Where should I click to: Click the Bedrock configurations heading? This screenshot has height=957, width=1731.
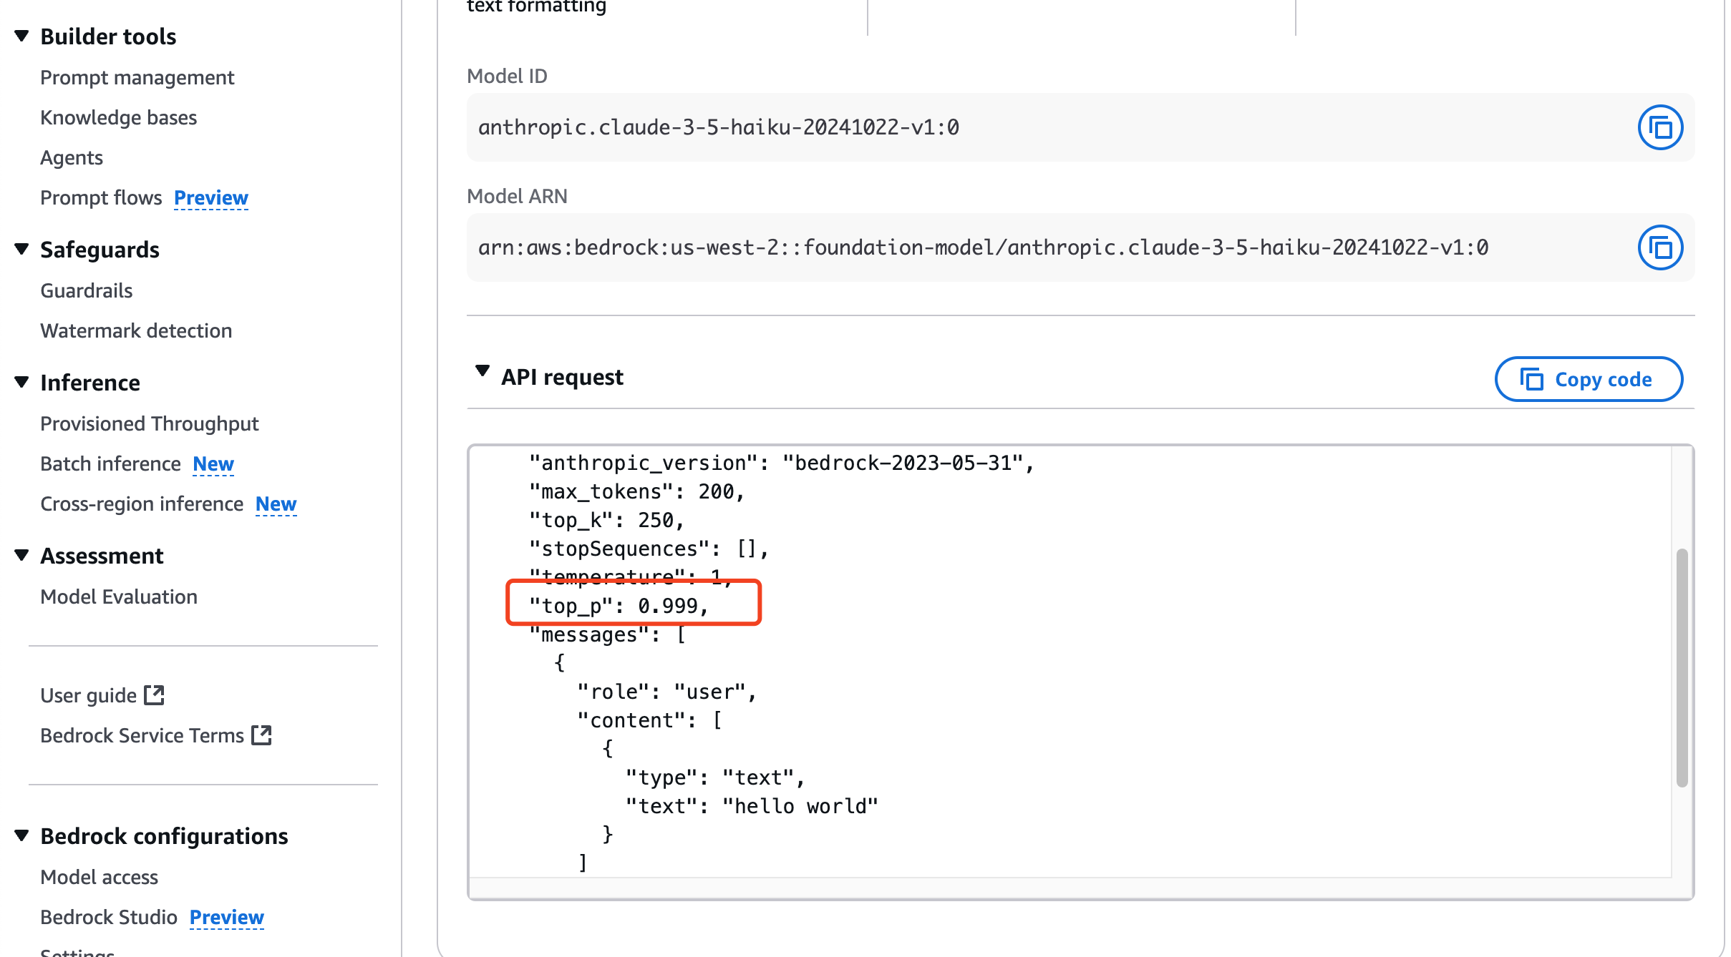click(x=164, y=835)
